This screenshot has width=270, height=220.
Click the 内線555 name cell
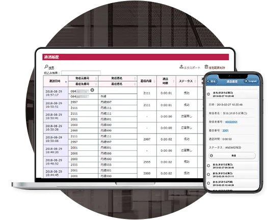pos(118,164)
